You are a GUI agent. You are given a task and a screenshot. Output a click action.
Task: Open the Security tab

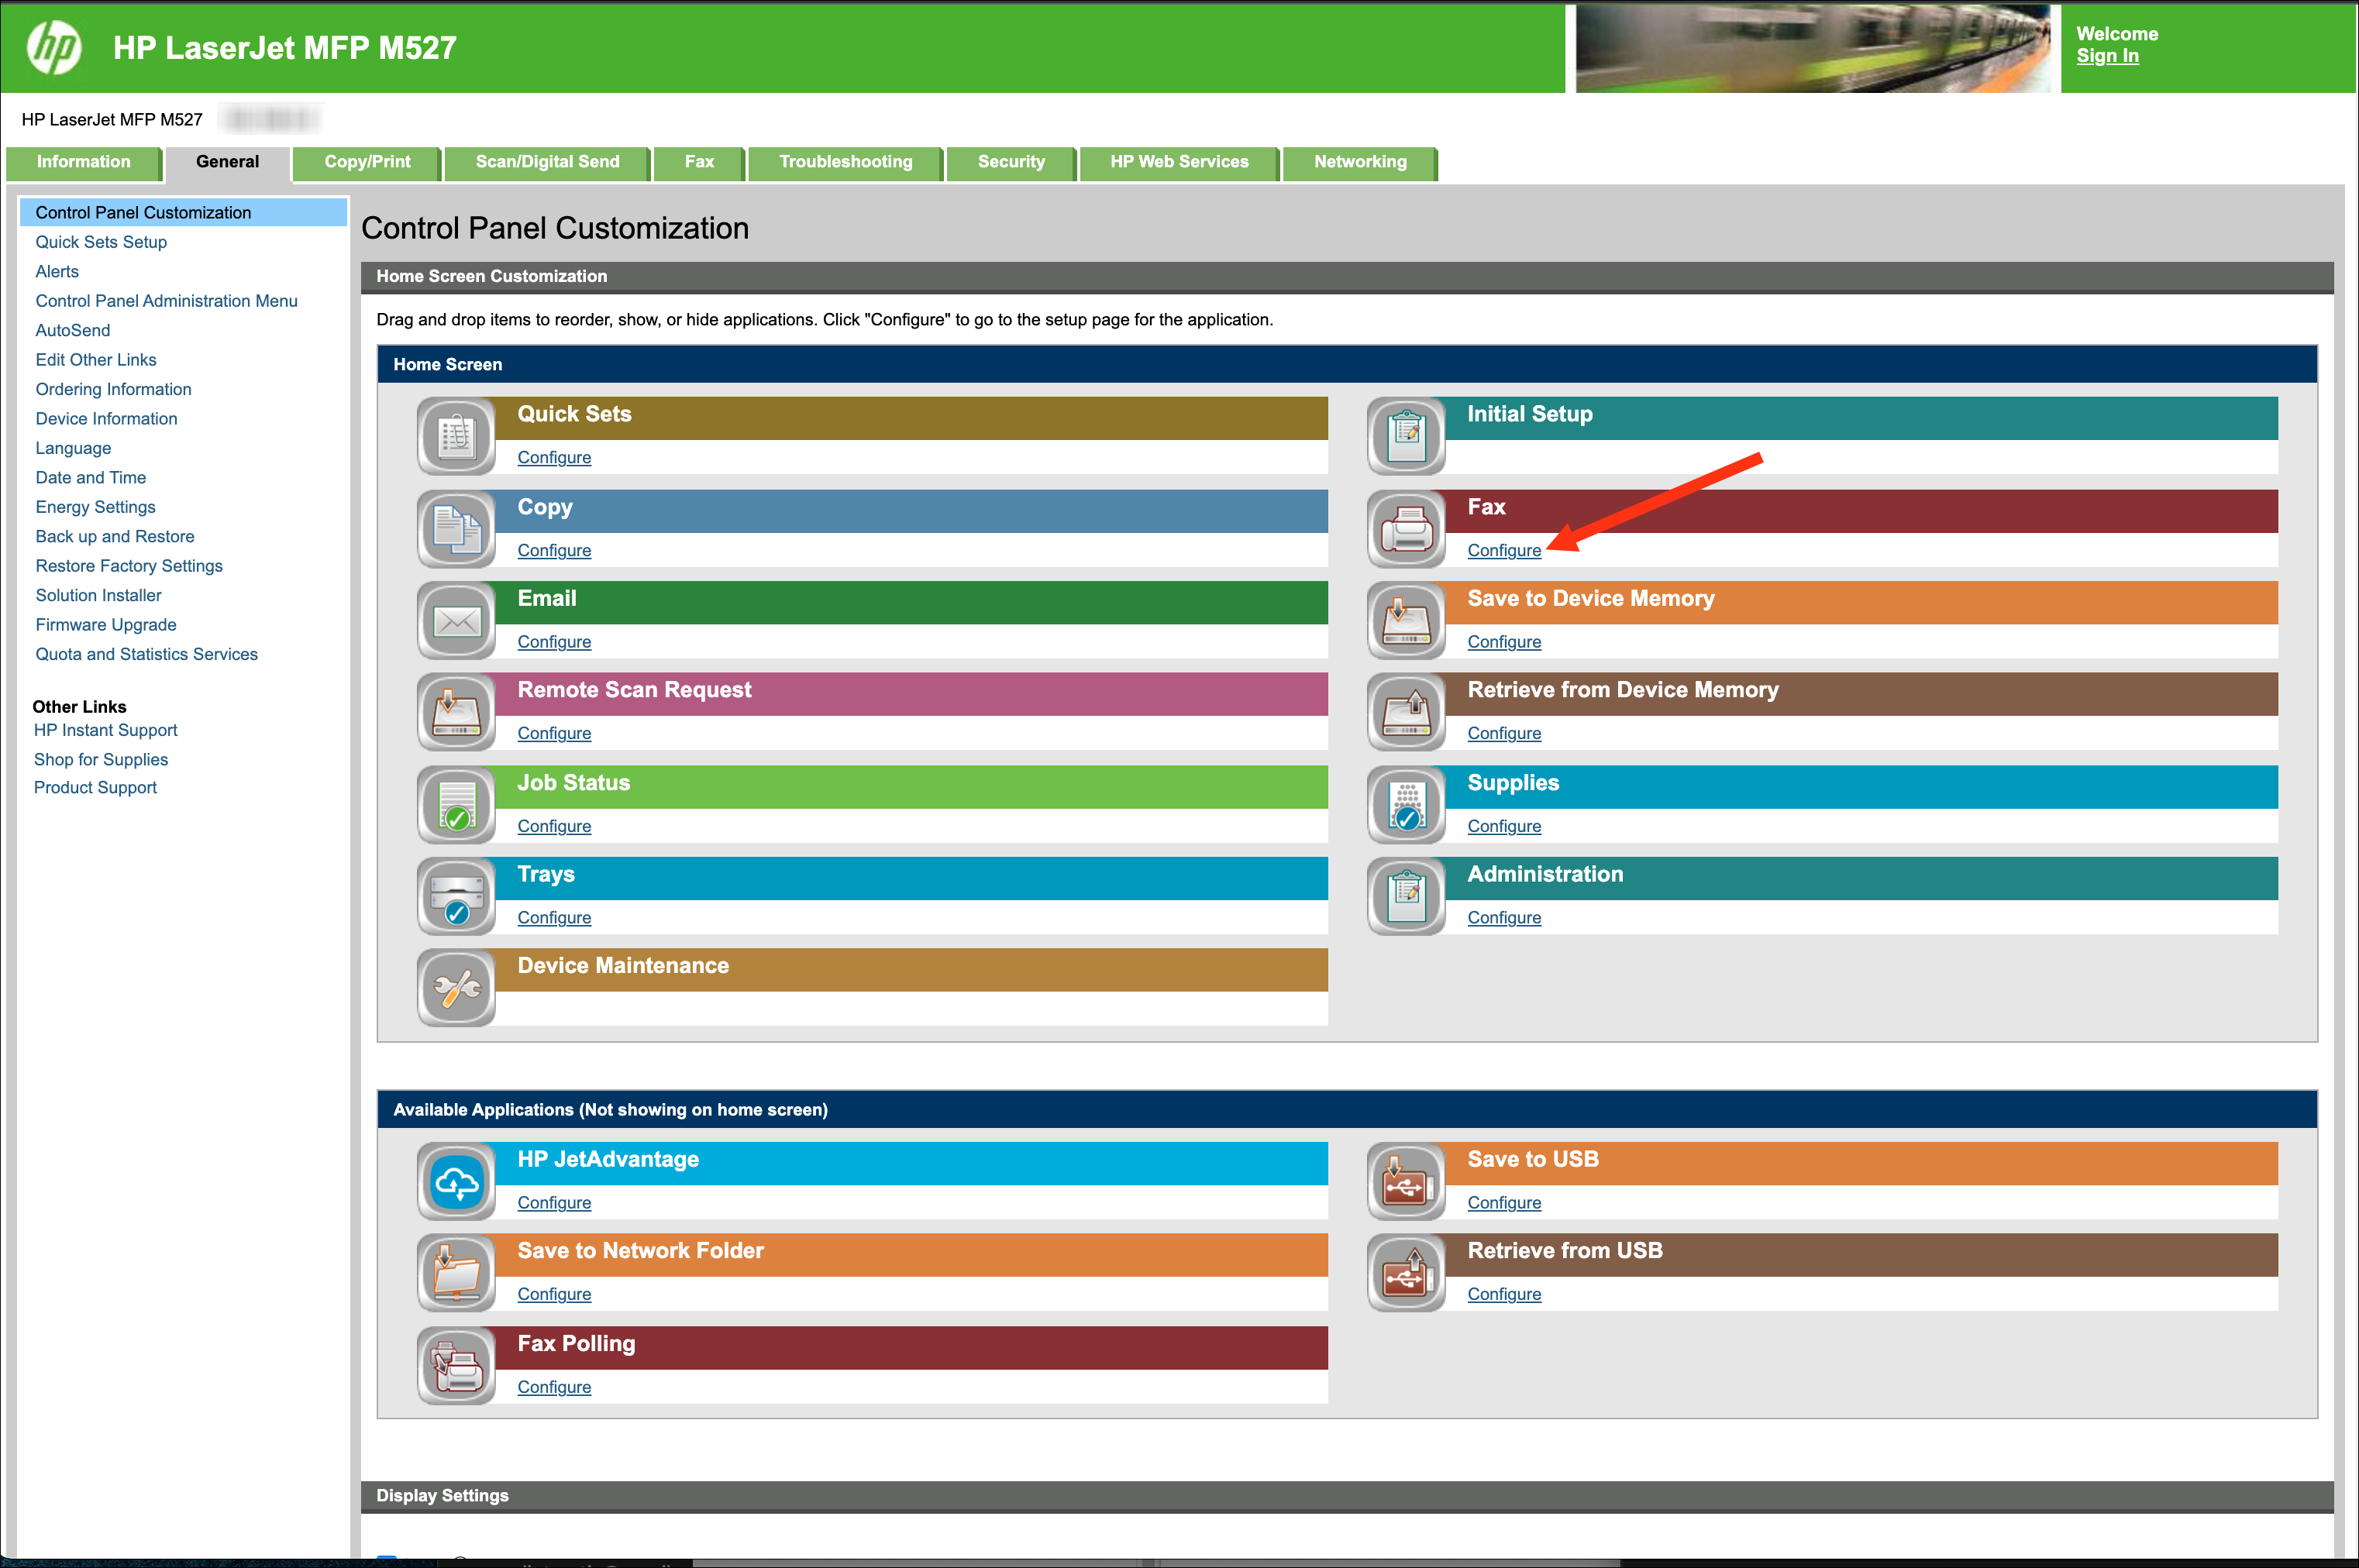click(x=1011, y=162)
